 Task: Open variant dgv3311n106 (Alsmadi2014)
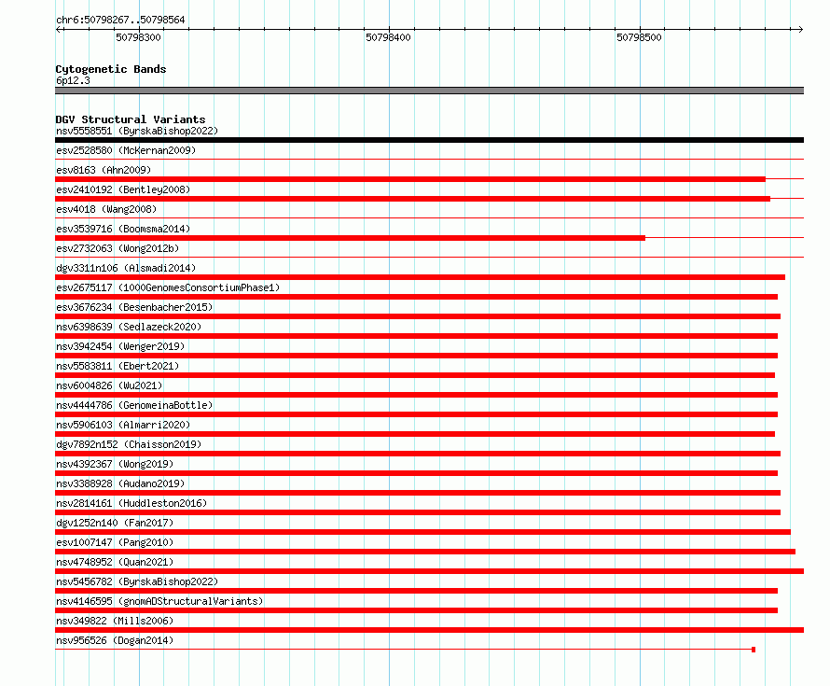126,268
